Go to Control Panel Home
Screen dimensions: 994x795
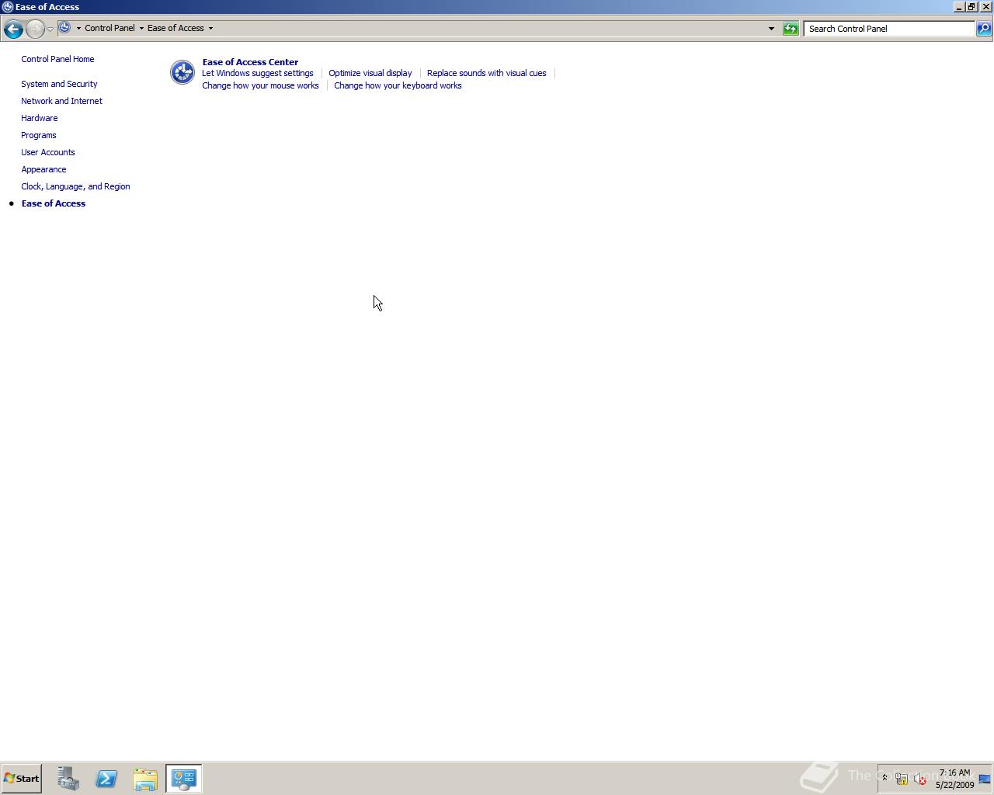(57, 59)
